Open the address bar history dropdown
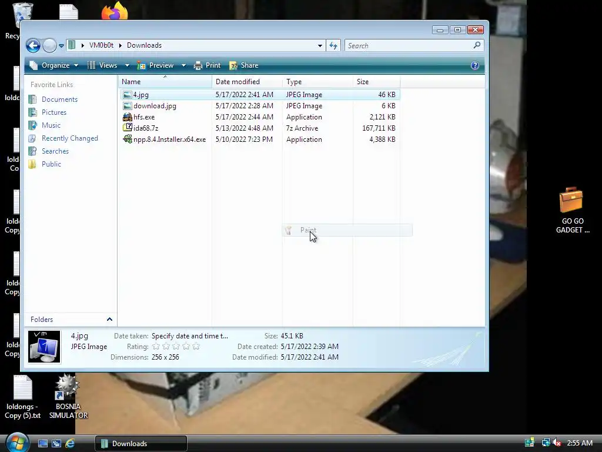The height and width of the screenshot is (452, 602). pyautogui.click(x=320, y=46)
